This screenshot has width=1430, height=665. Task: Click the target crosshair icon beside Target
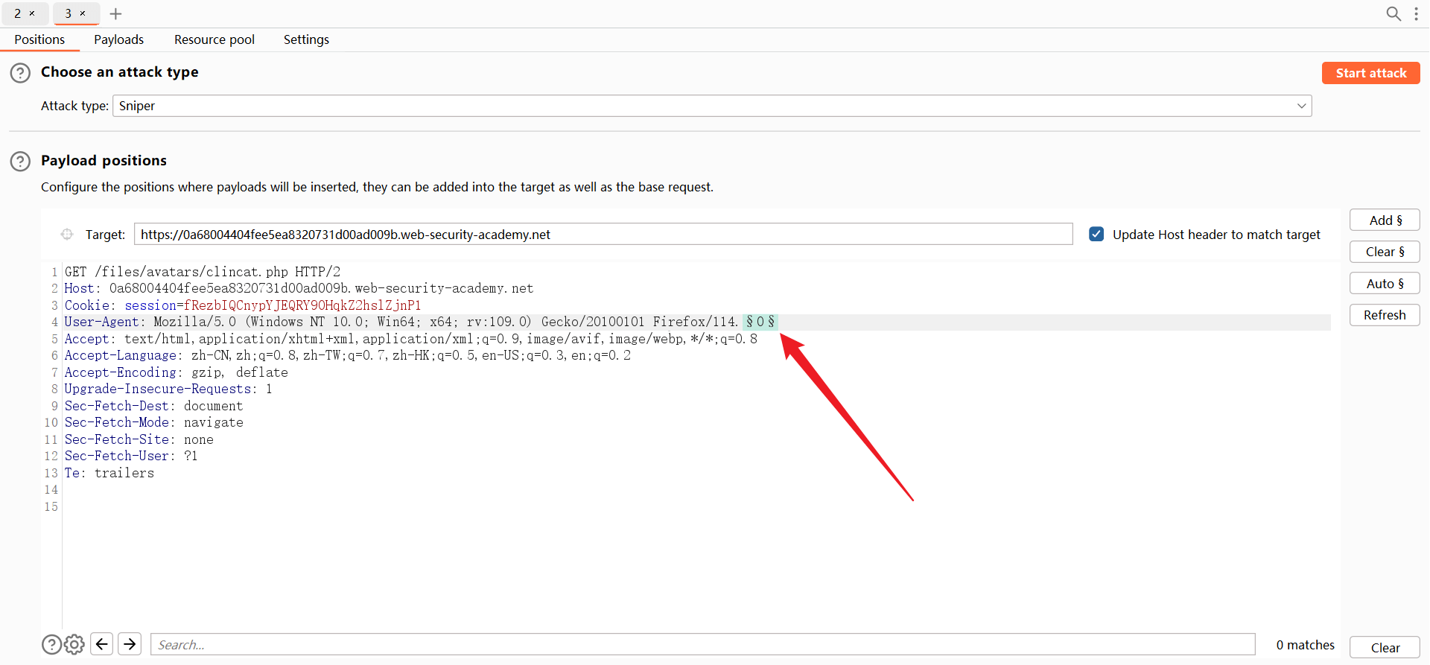click(67, 235)
